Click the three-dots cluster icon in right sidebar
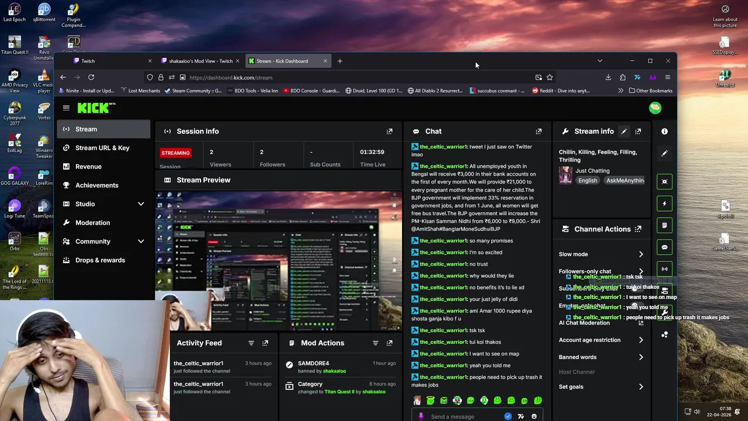 click(664, 334)
